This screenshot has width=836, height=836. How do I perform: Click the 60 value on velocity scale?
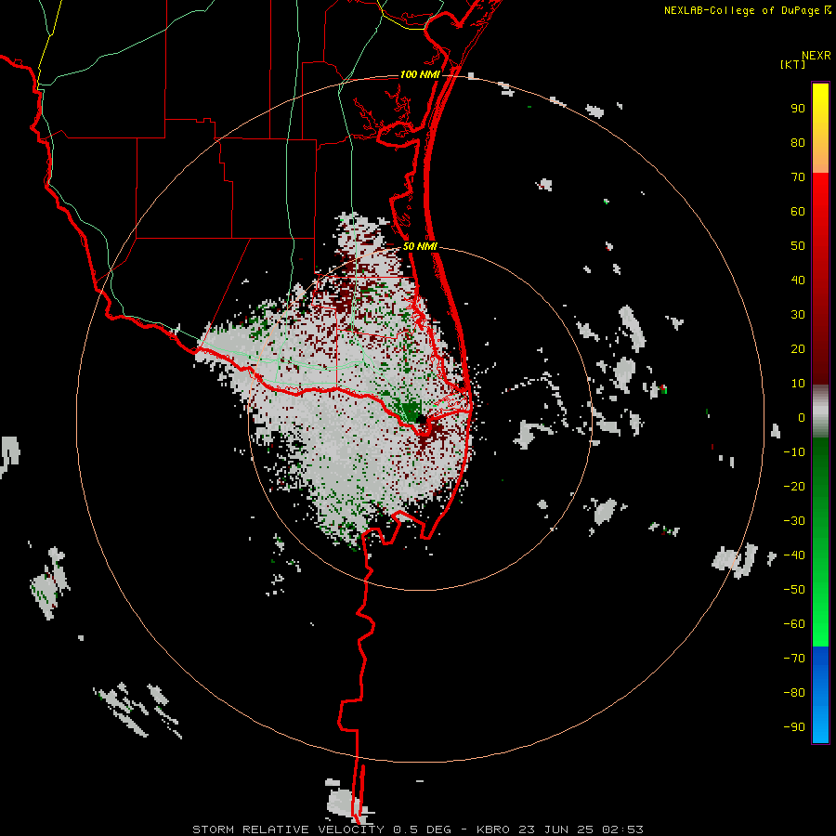point(798,211)
